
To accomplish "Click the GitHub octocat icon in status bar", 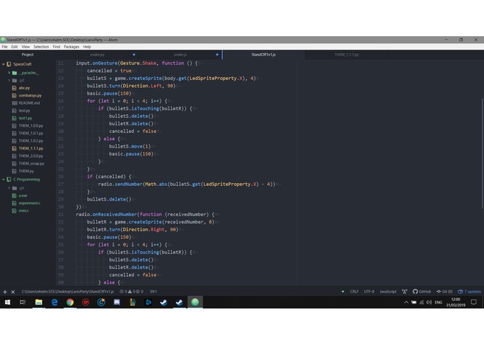I will point(415,292).
